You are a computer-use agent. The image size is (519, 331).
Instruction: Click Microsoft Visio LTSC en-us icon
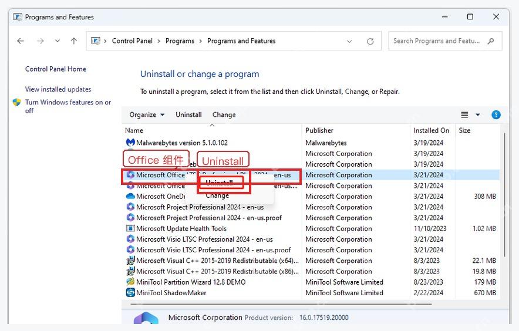tap(130, 239)
